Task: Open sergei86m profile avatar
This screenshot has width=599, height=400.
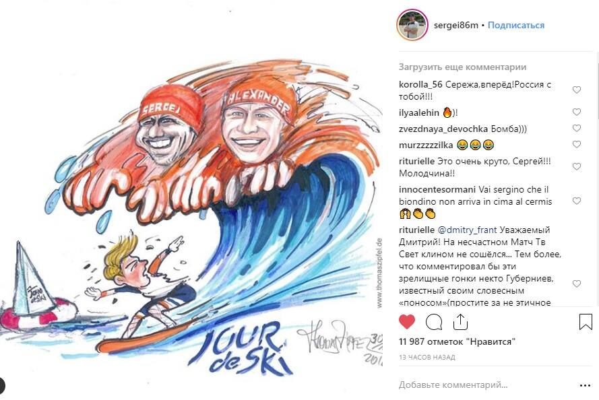Action: point(412,25)
